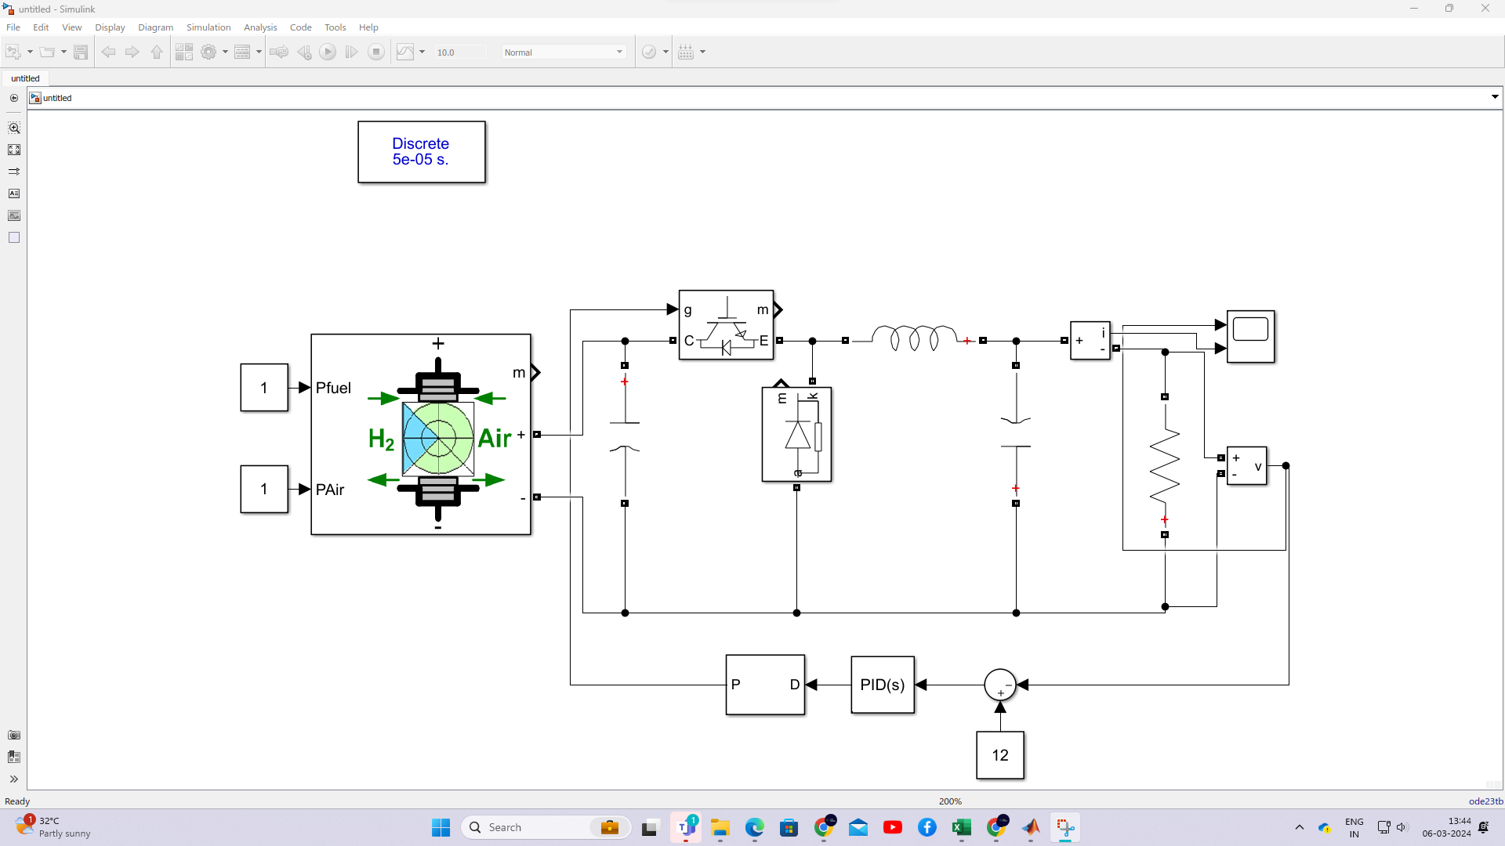
Task: Run the simulation
Action: (x=328, y=52)
